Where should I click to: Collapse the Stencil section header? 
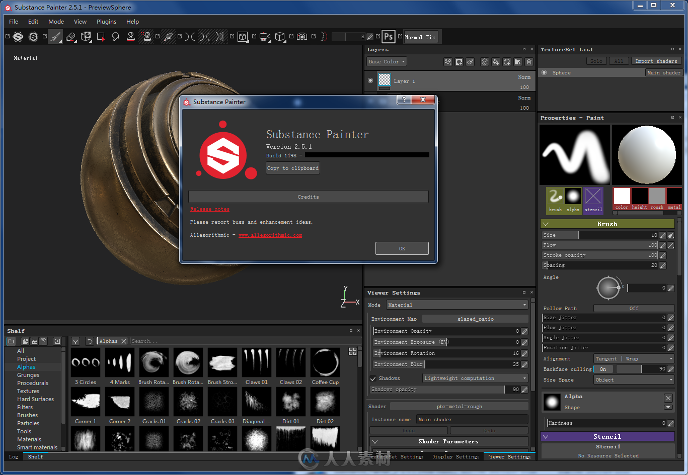coord(607,437)
